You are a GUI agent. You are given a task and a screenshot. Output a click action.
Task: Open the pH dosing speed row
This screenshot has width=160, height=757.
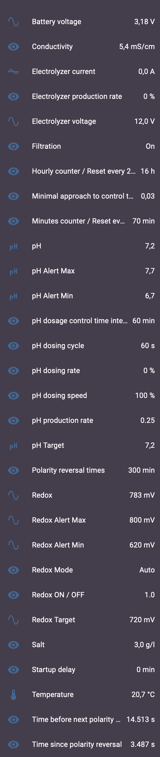(x=80, y=396)
